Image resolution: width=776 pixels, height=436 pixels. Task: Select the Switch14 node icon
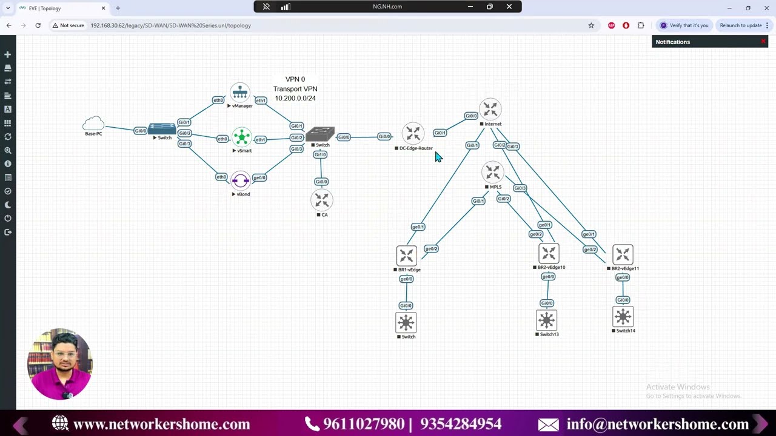623,317
